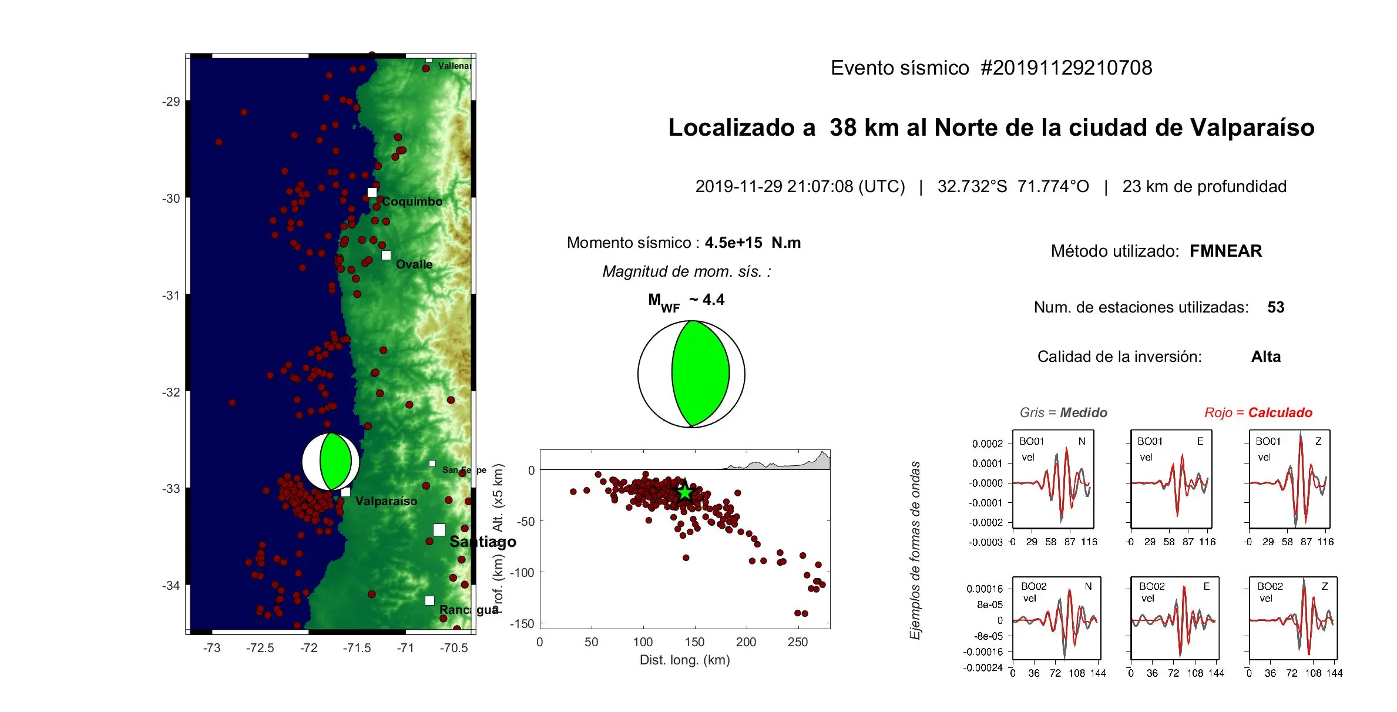Click the '-150' depth tick label
Image resolution: width=1397 pixels, height=712 pixels.
522,624
